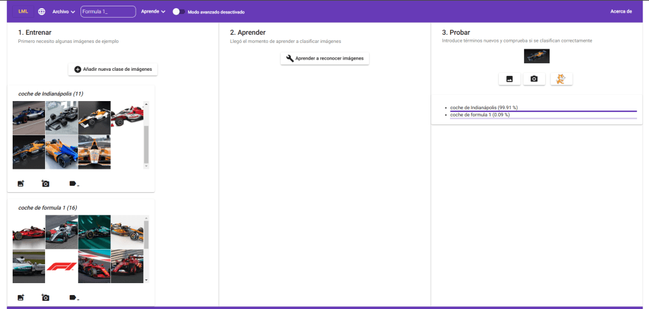Screen dimensions: 649x309
Task: Click label icon for coche de Indianápolis
Action: coord(73,183)
